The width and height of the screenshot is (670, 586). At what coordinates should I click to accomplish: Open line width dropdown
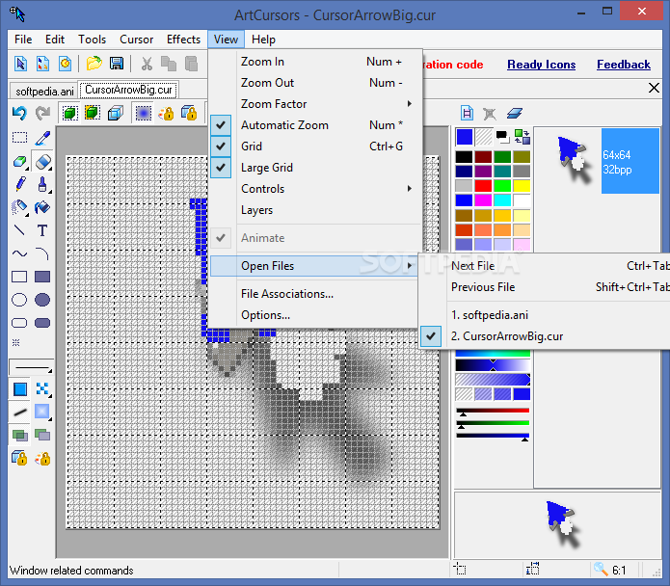pyautogui.click(x=31, y=367)
